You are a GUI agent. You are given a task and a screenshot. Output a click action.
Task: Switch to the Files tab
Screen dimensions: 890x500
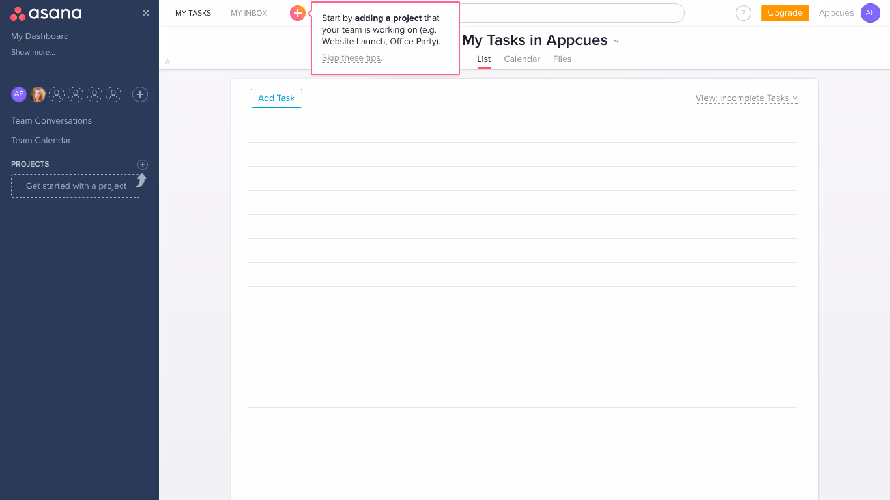(x=562, y=59)
